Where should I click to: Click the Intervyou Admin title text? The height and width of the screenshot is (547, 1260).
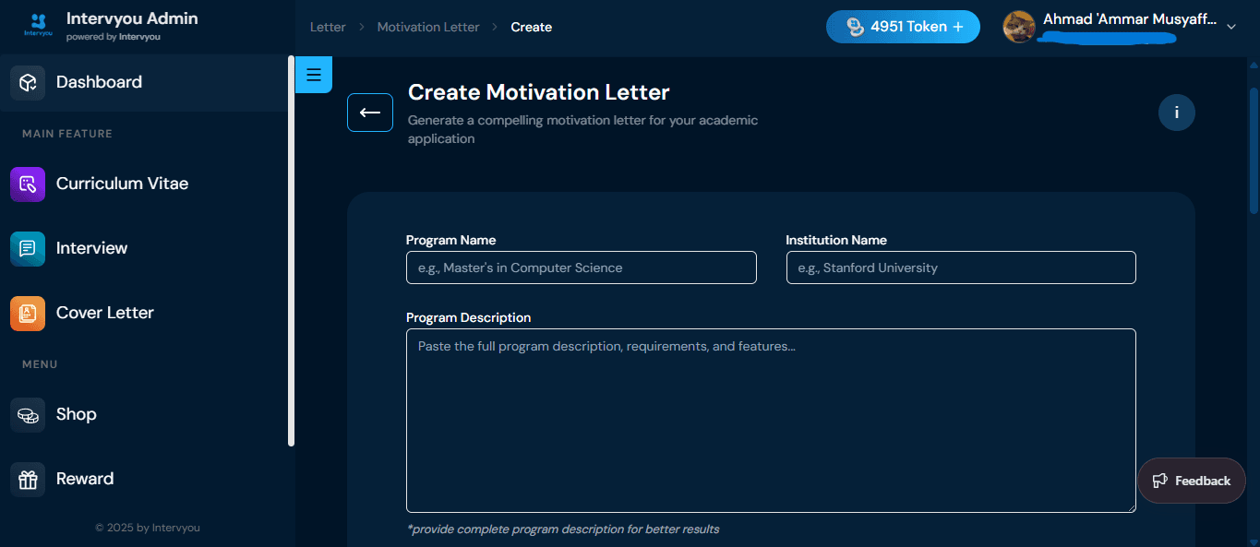[132, 18]
